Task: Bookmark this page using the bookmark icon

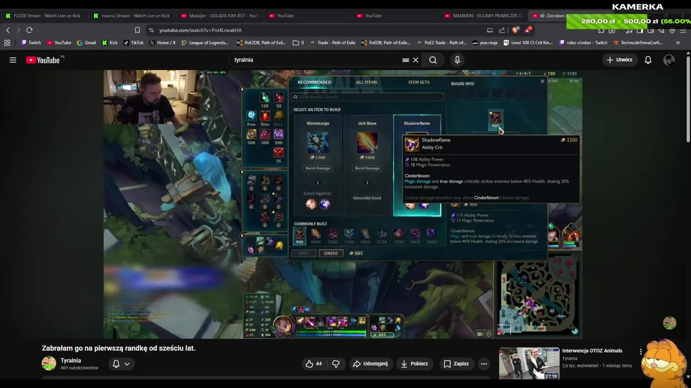Action: coord(137,30)
